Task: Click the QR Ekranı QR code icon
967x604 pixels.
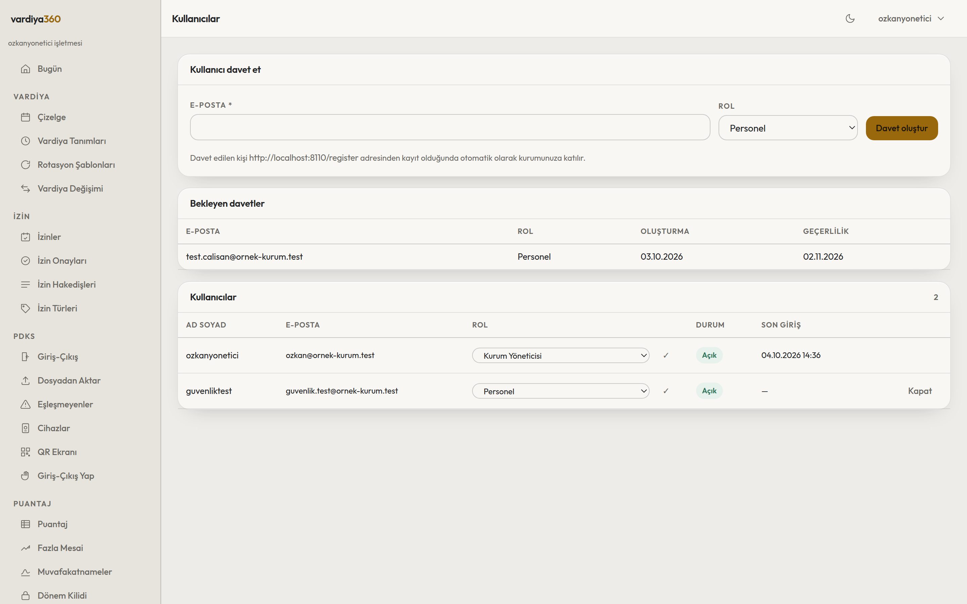Action: click(26, 452)
